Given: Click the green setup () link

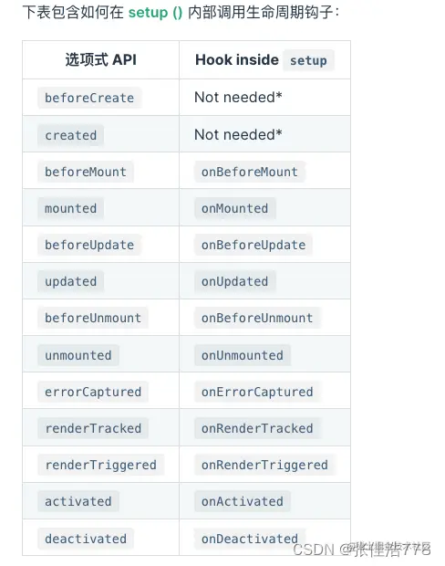Looking at the screenshot, I should click(x=155, y=13).
